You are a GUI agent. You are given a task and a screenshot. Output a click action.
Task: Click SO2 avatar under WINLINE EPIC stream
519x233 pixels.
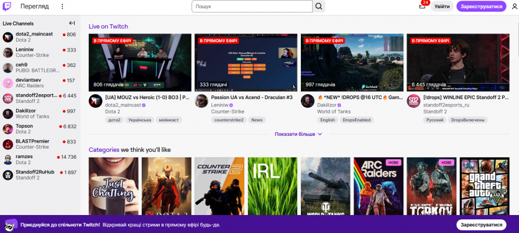[413, 100]
